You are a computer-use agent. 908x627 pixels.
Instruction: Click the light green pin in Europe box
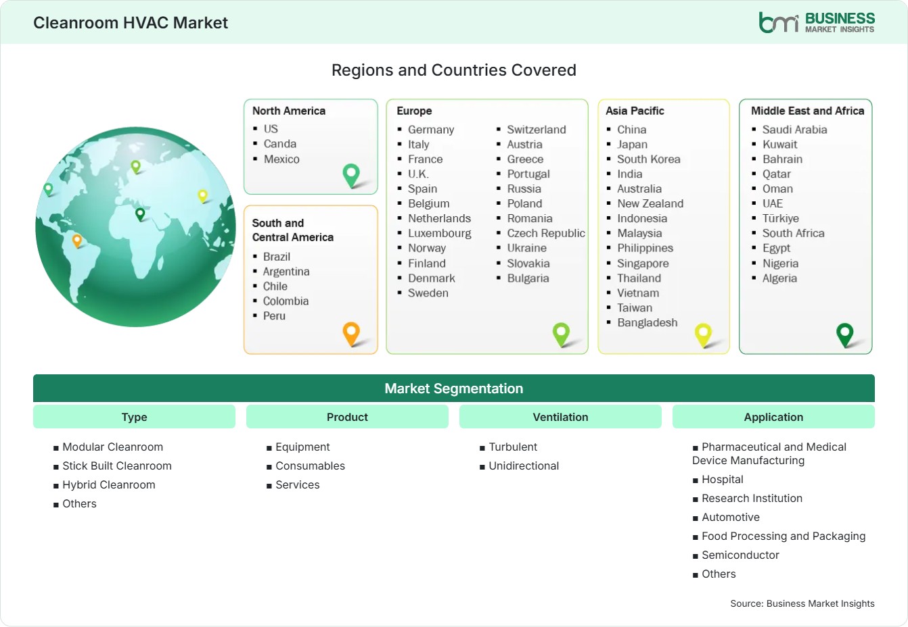coord(561,334)
